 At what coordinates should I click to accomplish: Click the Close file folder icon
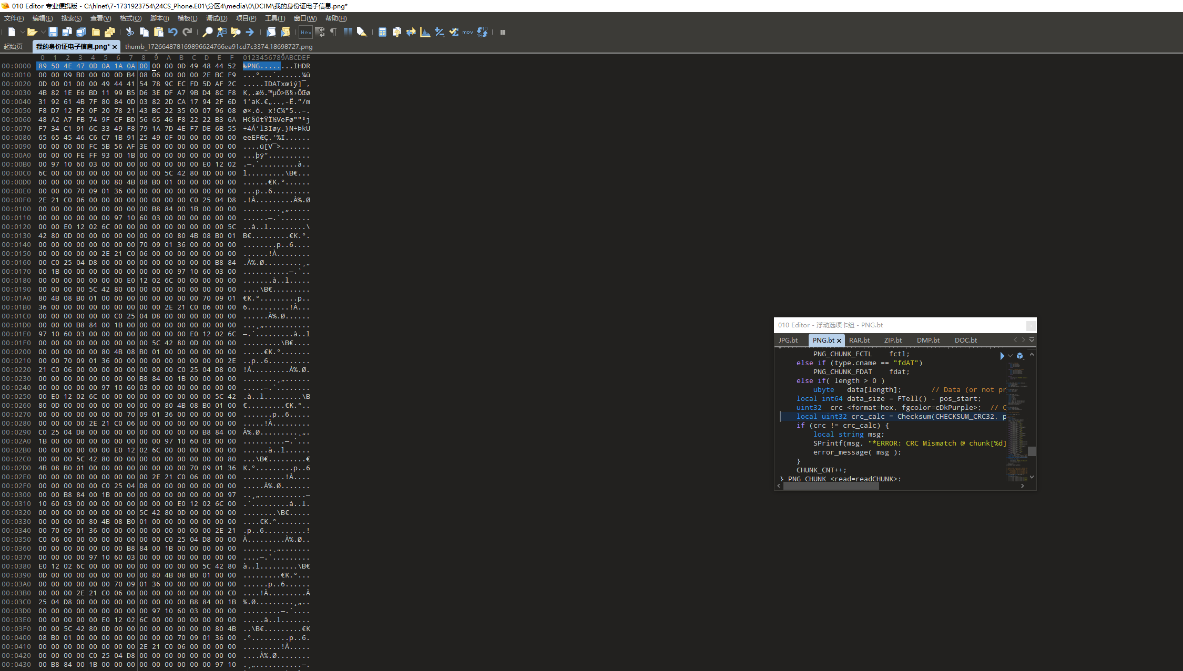(x=96, y=32)
